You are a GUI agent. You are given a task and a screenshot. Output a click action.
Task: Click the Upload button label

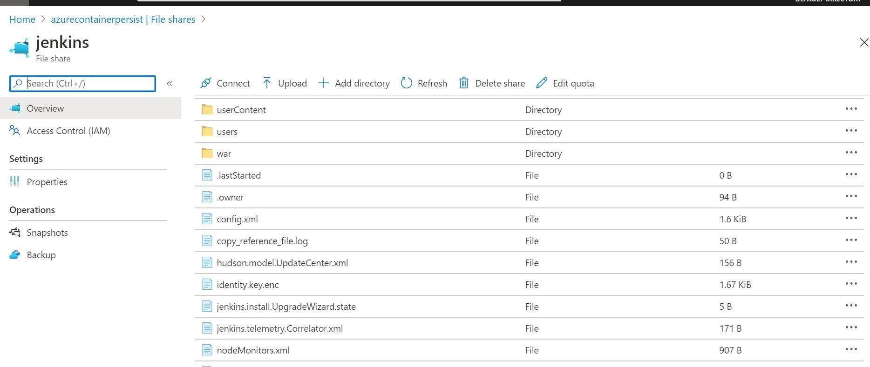pos(292,83)
